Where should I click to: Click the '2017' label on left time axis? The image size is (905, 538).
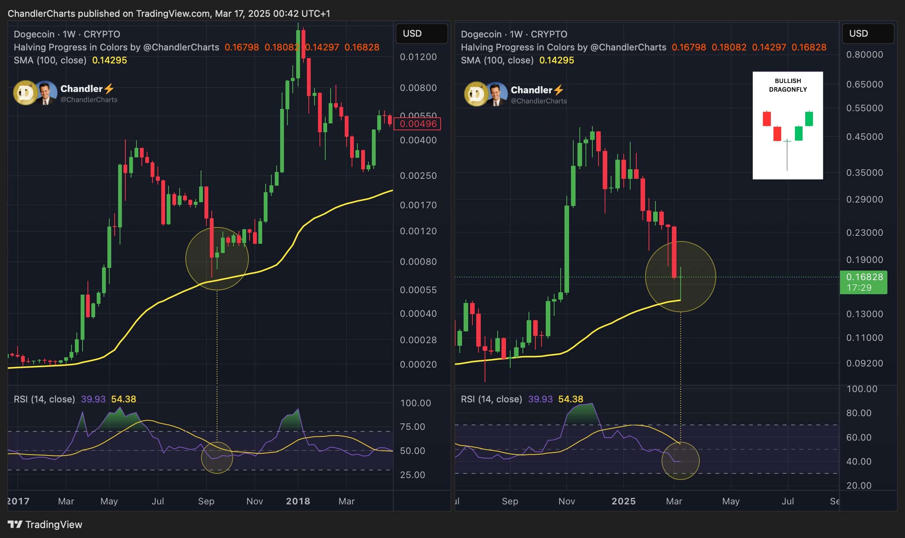click(18, 501)
